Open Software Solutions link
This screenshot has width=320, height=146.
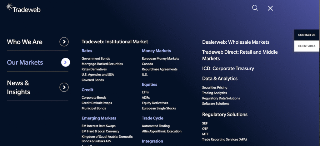[x=216, y=104]
